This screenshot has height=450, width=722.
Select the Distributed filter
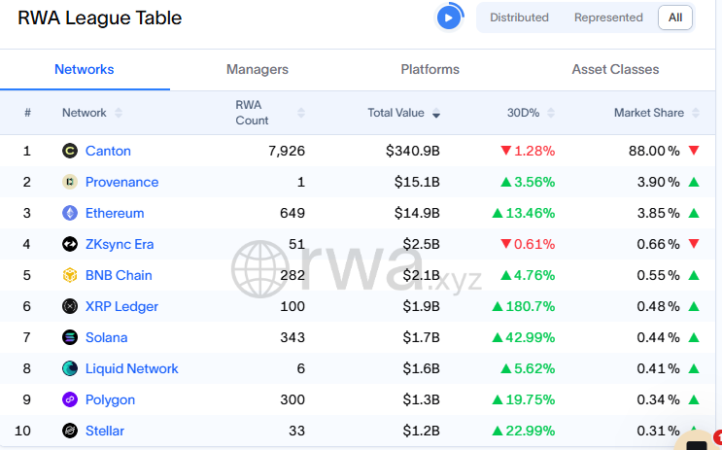(519, 17)
